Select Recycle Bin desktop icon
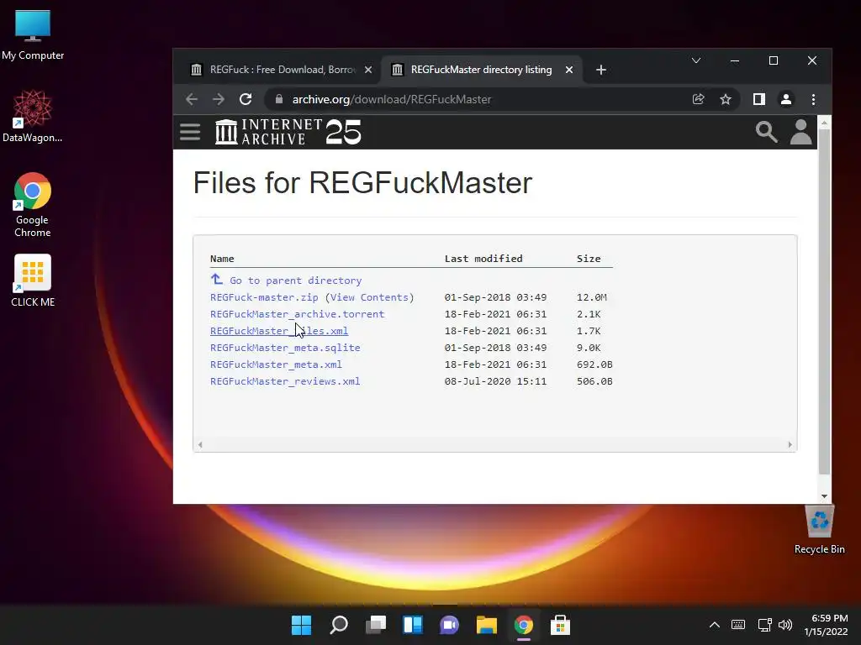 [819, 529]
